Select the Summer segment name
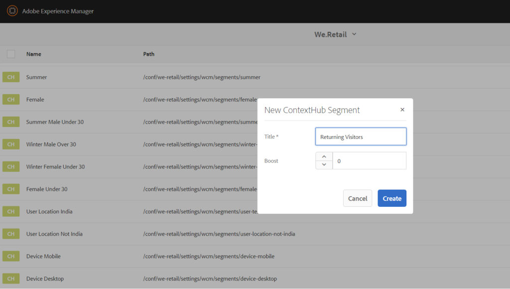510x289 pixels. click(x=37, y=77)
